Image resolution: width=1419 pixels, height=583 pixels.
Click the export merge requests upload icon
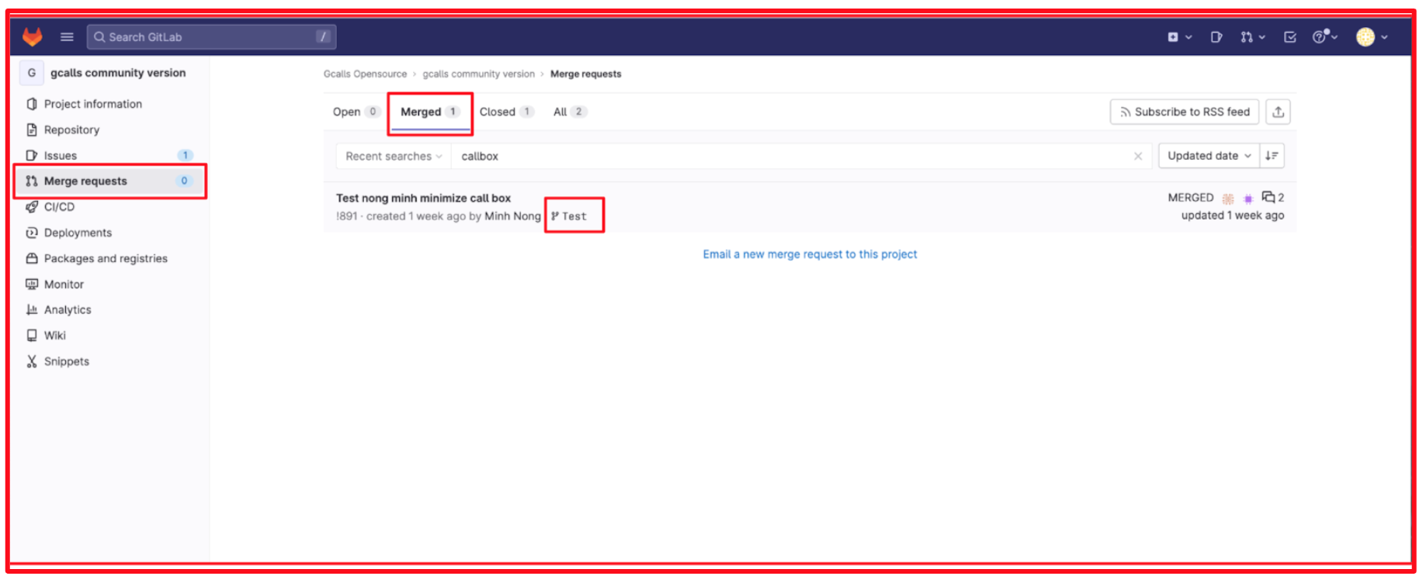pos(1278,112)
